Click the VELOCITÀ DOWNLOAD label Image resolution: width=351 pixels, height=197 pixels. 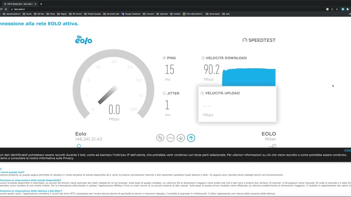(x=226, y=58)
